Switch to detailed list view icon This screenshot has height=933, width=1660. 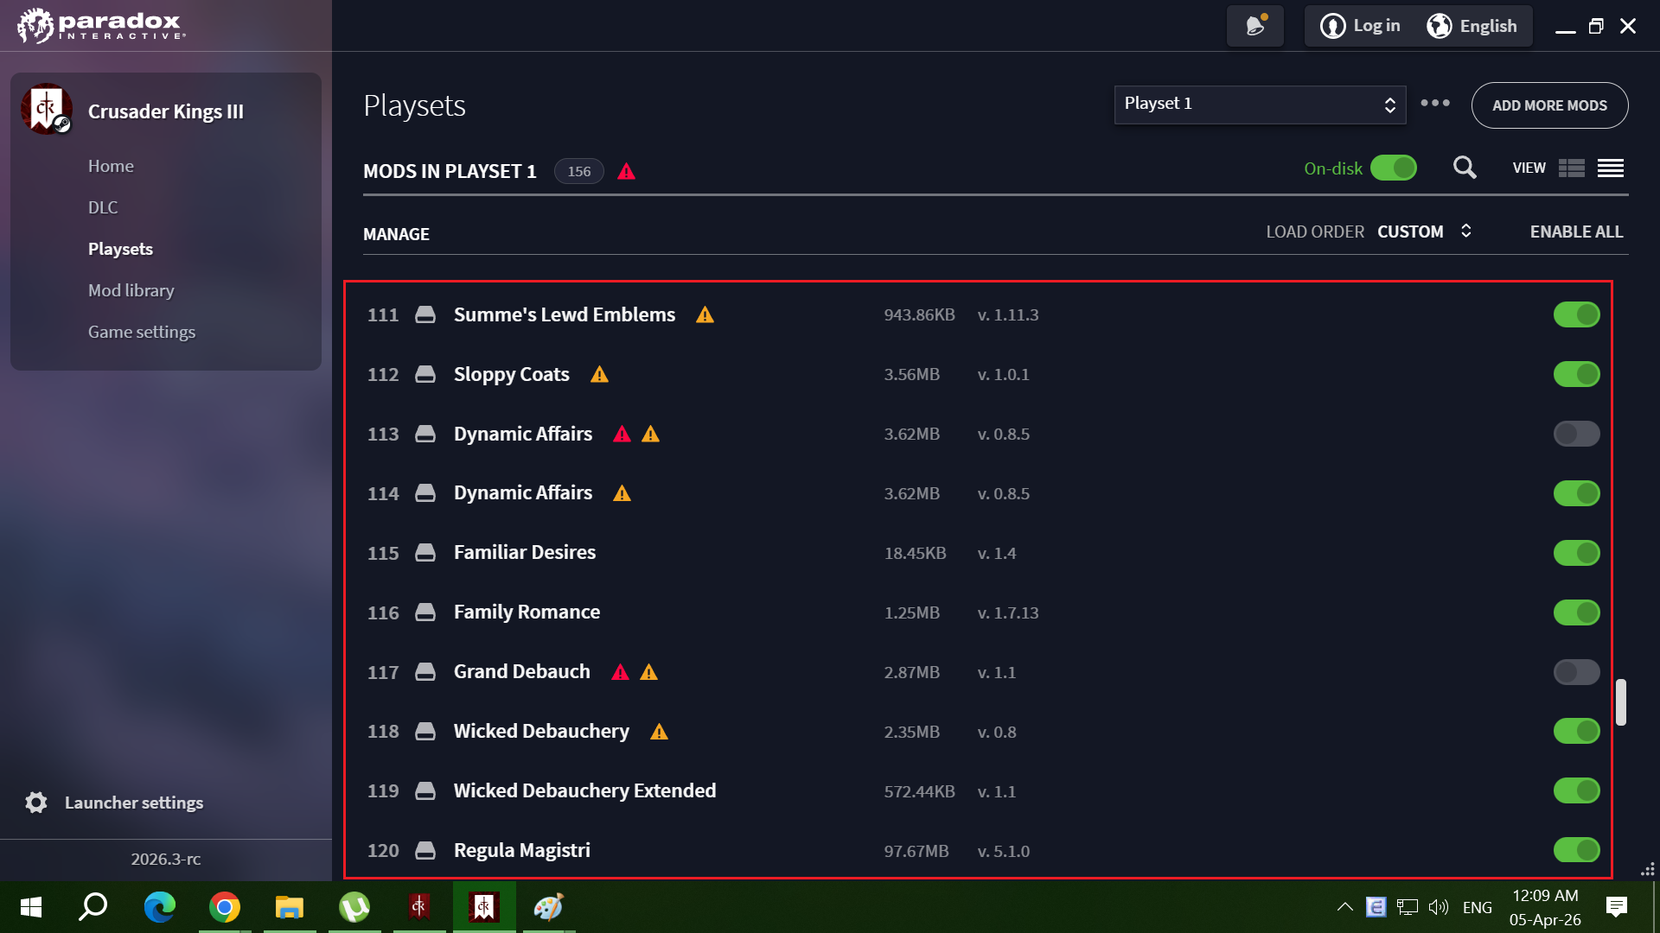tap(1572, 168)
